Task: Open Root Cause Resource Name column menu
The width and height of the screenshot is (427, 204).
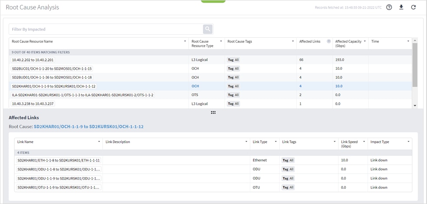Action: click(185, 41)
